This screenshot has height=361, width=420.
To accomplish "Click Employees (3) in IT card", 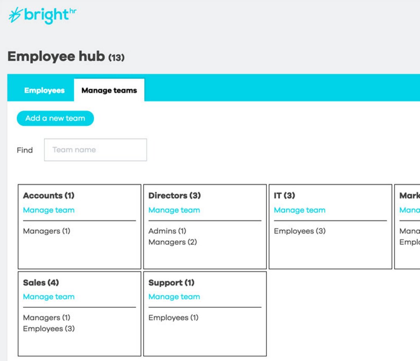I will point(299,231).
